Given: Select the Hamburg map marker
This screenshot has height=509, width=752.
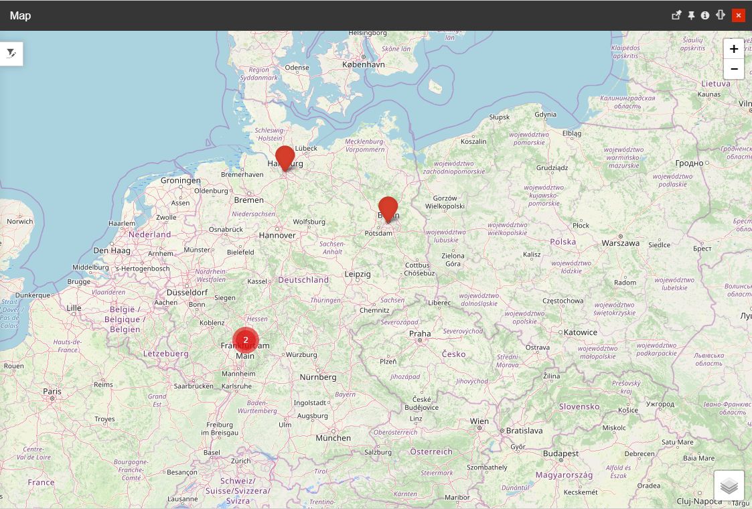Looking at the screenshot, I should coord(285,157).
